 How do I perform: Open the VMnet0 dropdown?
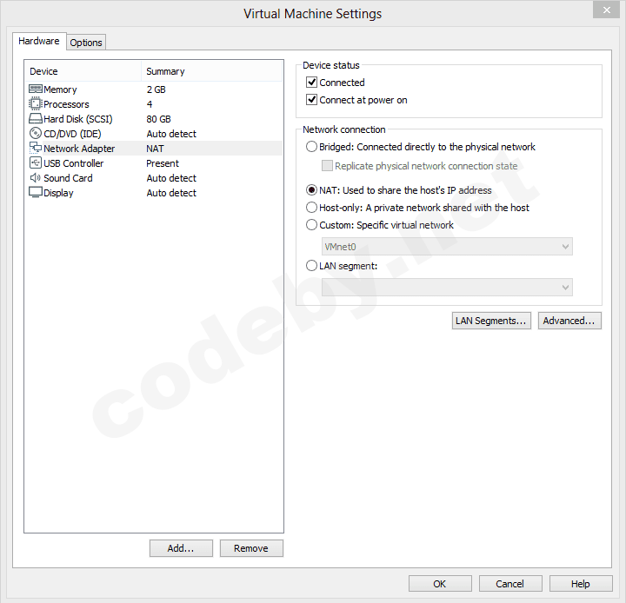click(x=447, y=247)
